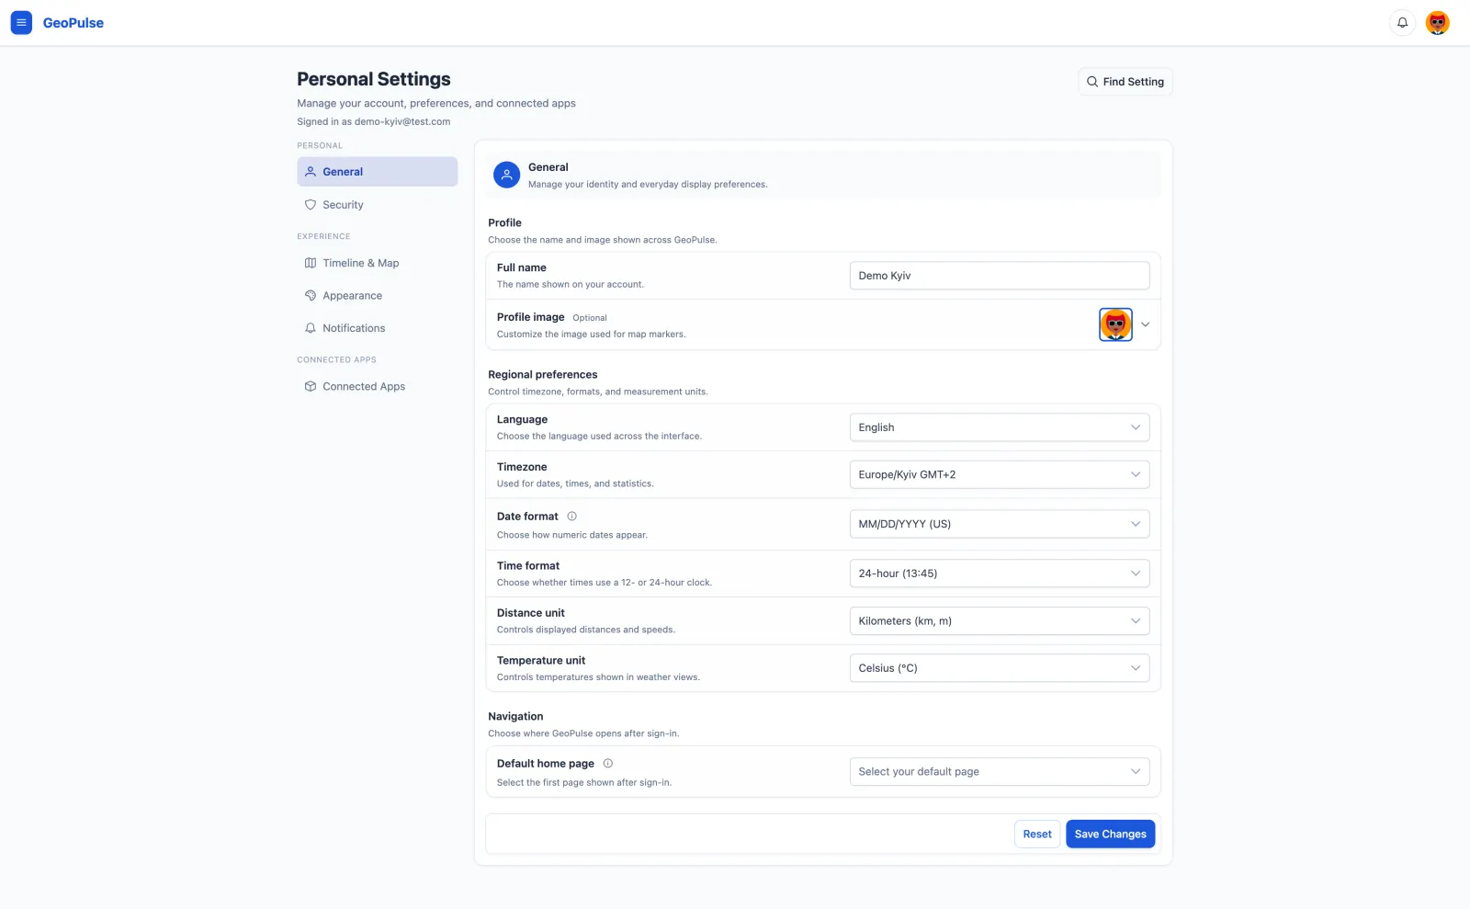The image size is (1470, 909).
Task: Open Notifications settings in the sidebar
Action: tap(377, 328)
